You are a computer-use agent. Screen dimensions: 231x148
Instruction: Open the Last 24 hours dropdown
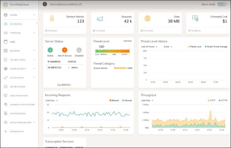pyautogui.click(x=149, y=47)
